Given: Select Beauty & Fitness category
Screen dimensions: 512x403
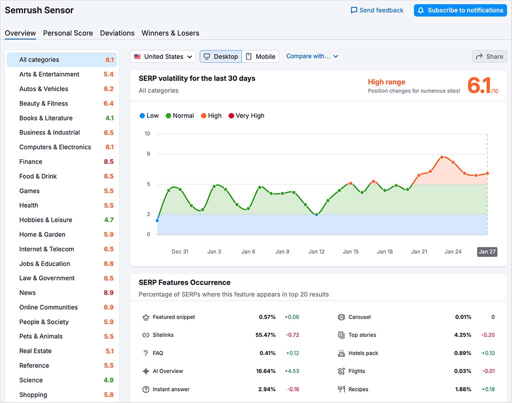Looking at the screenshot, I should [x=62, y=104].
